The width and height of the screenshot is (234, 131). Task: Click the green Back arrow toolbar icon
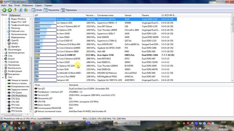pyautogui.click(x=4, y=10)
